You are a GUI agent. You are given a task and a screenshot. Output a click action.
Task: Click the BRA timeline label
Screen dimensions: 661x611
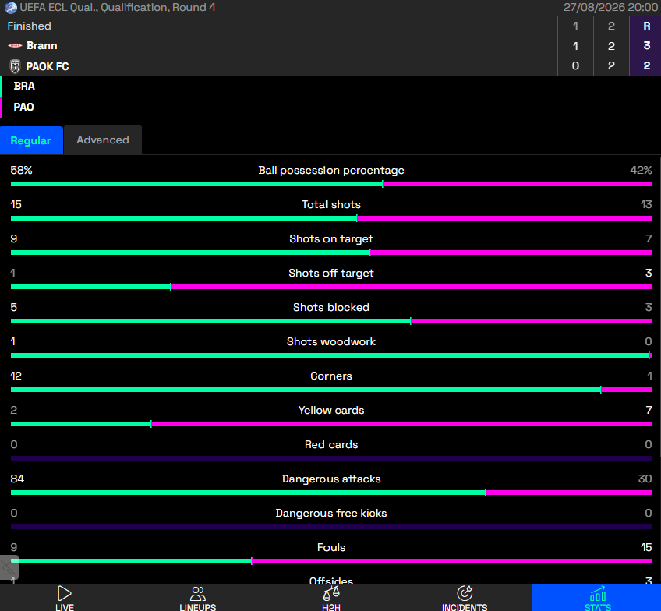click(24, 86)
